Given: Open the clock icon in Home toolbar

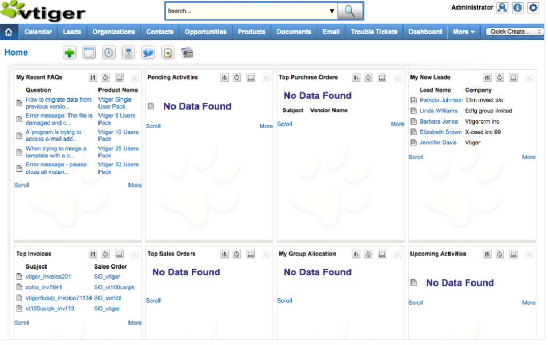Looking at the screenshot, I should click(x=109, y=52).
